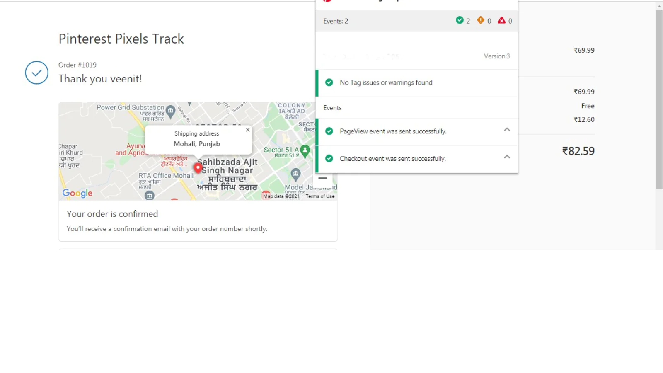Click green check beside PageView event
663x373 pixels.
pyautogui.click(x=329, y=131)
